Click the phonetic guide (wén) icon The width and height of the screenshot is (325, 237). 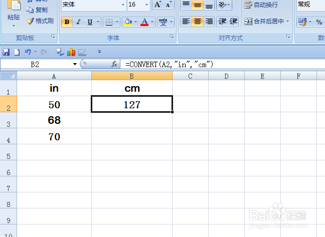(163, 22)
